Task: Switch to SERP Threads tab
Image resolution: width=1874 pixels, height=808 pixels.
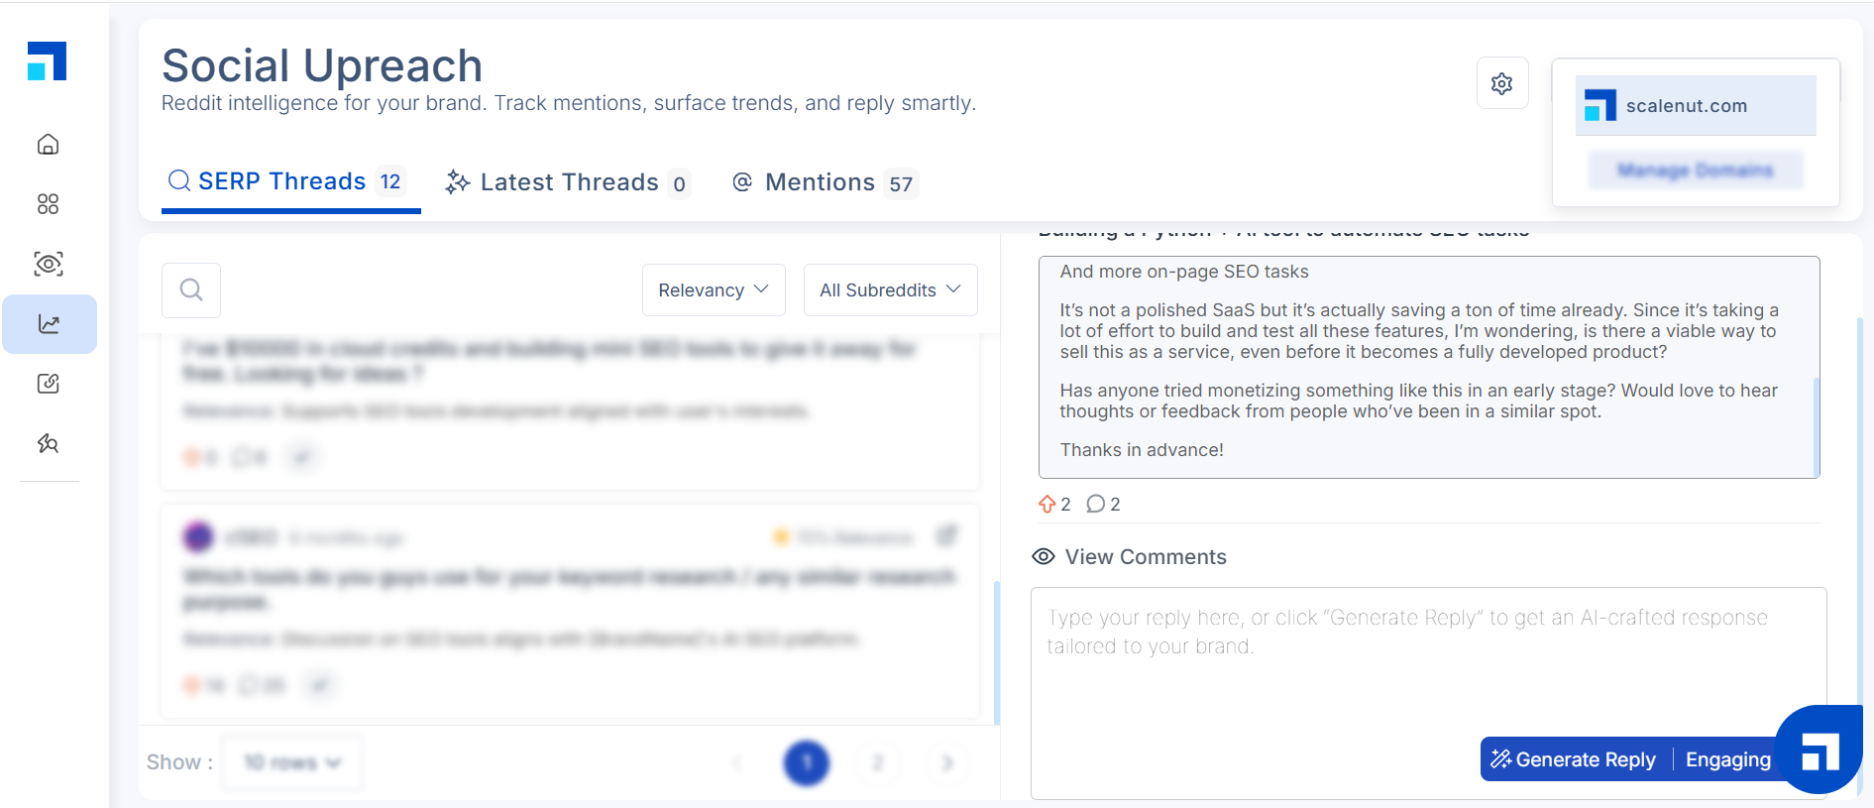Action: pos(290,182)
